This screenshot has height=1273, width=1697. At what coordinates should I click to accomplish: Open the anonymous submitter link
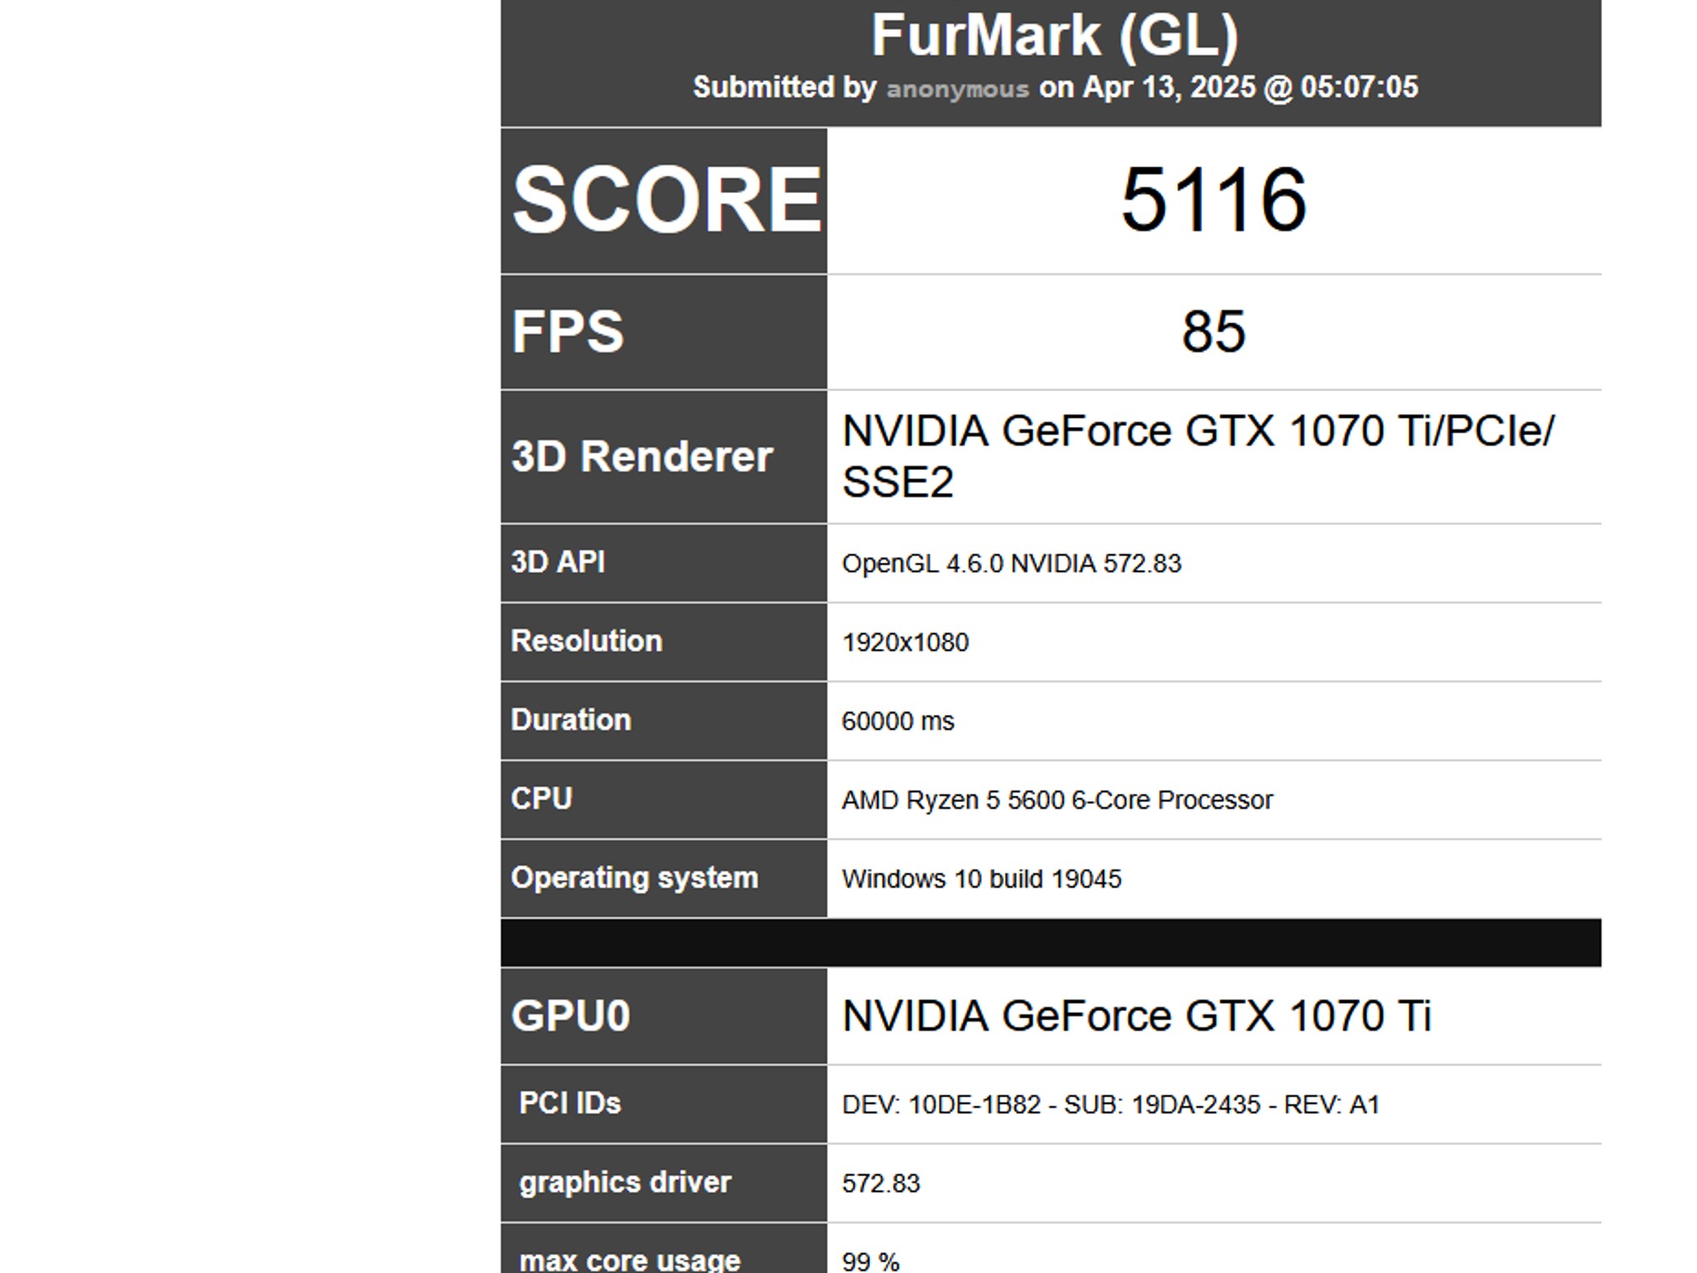(x=957, y=88)
